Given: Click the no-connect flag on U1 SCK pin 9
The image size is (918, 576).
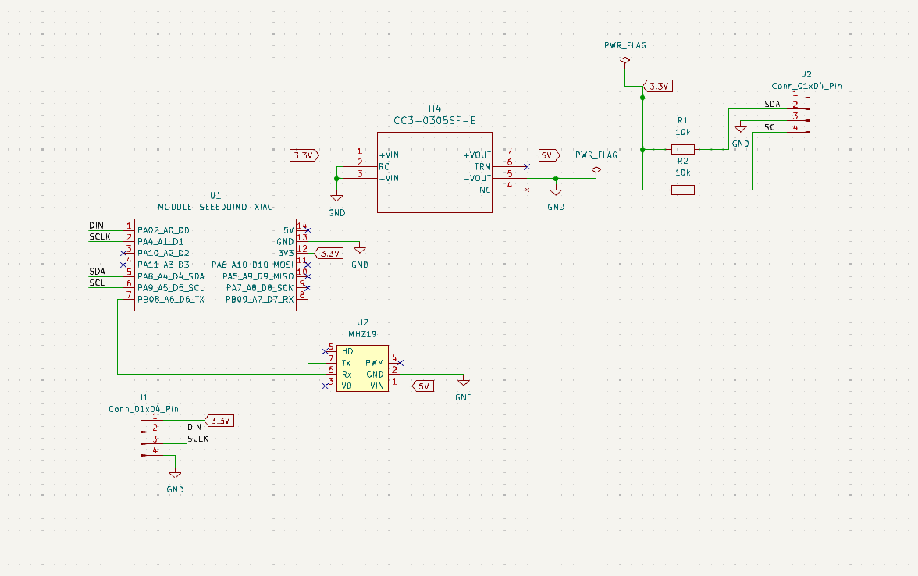Looking at the screenshot, I should (x=308, y=288).
